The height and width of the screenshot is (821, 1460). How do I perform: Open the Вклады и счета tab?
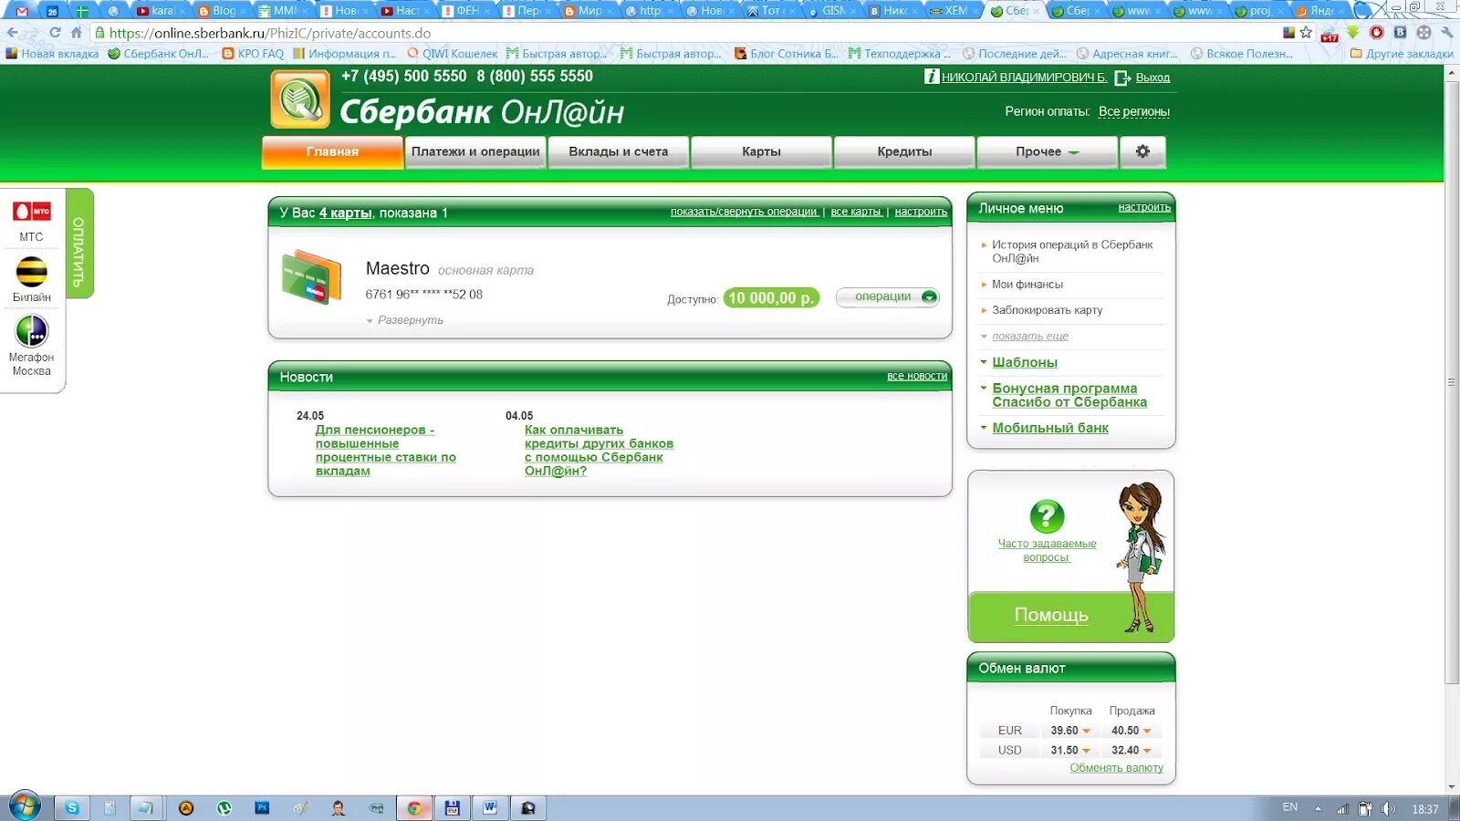[618, 151]
